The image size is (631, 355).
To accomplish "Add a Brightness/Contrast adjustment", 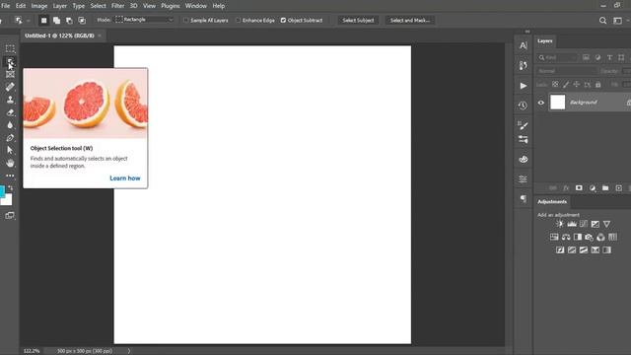I will pyautogui.click(x=560, y=224).
